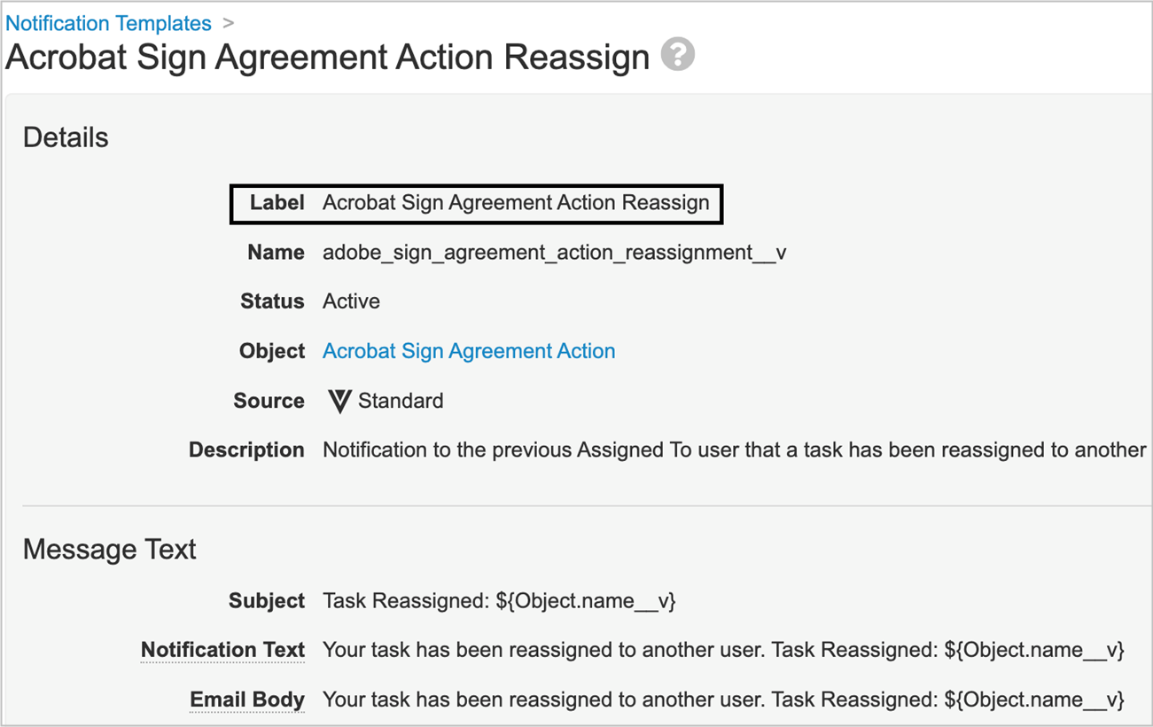Click the Subject value Task Reassigned
This screenshot has width=1153, height=727.
[499, 601]
